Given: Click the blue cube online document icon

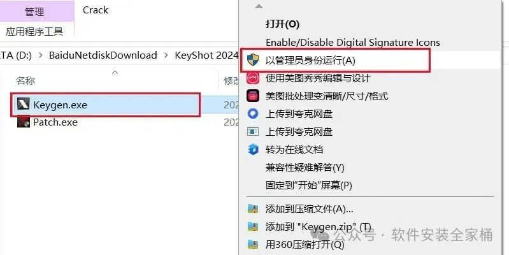Looking at the screenshot, I should [x=253, y=149].
